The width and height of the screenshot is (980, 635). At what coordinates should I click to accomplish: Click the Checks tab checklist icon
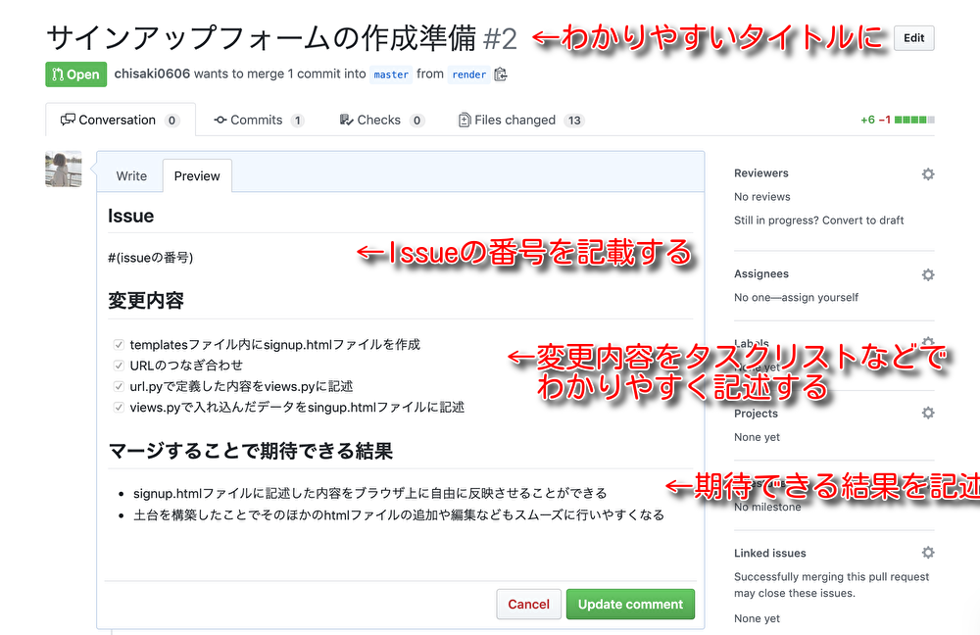[346, 120]
